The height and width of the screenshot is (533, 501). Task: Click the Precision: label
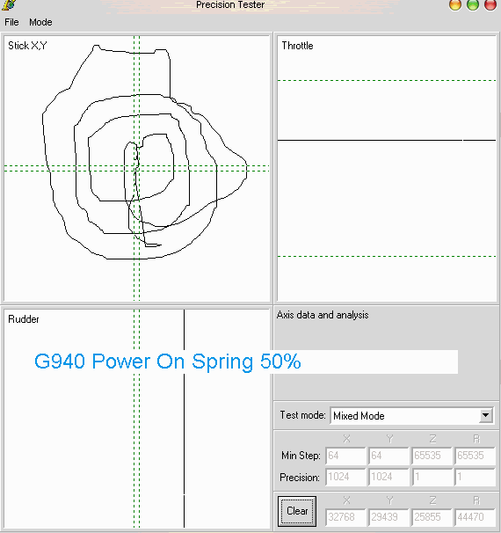pos(300,478)
